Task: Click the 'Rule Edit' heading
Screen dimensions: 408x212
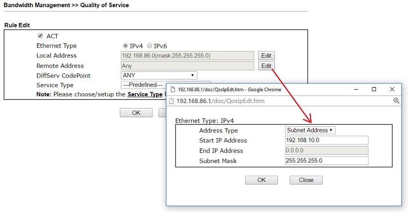Action: click(17, 25)
